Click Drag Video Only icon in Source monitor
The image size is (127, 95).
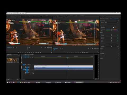[x=28, y=47]
